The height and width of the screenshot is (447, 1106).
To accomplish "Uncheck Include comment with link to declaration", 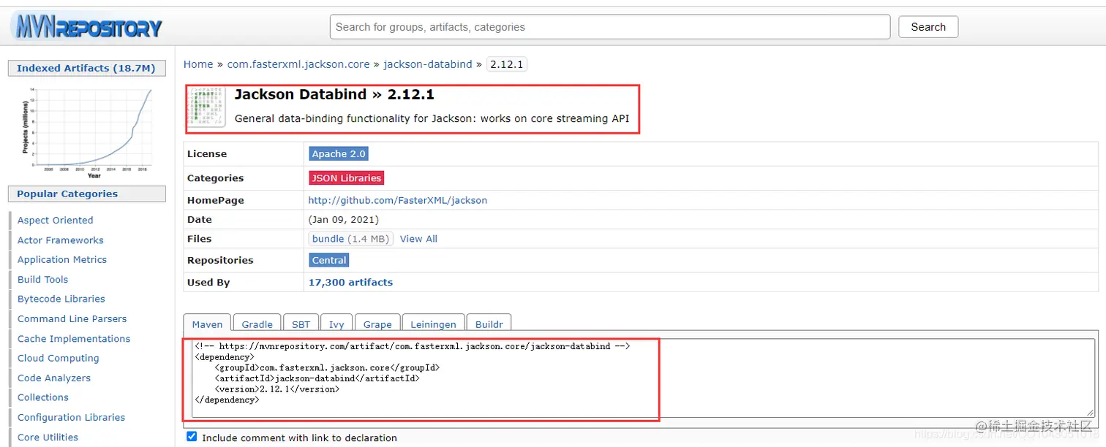I will click(192, 436).
